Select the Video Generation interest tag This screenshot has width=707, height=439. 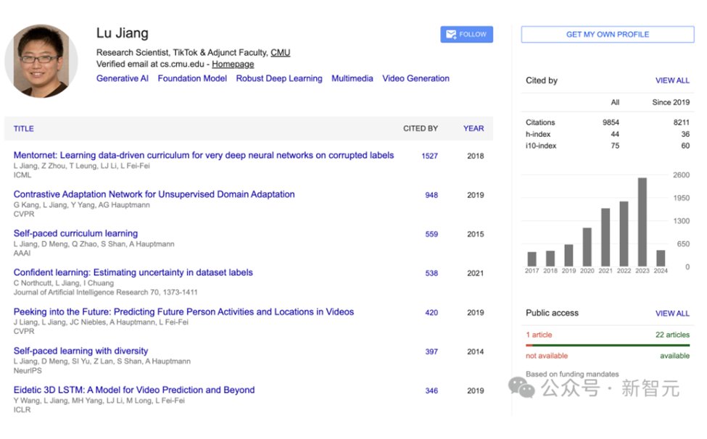click(x=415, y=78)
